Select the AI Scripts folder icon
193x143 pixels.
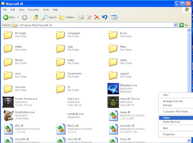[8, 35]
